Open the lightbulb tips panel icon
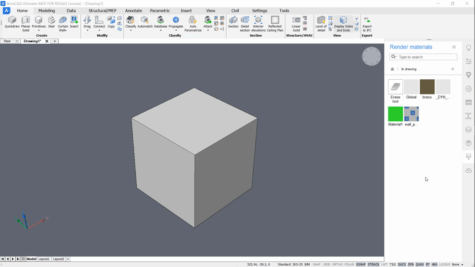The image size is (475, 267). point(469,48)
